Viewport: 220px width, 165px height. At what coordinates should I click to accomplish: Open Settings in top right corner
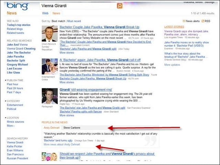coord(209,2)
